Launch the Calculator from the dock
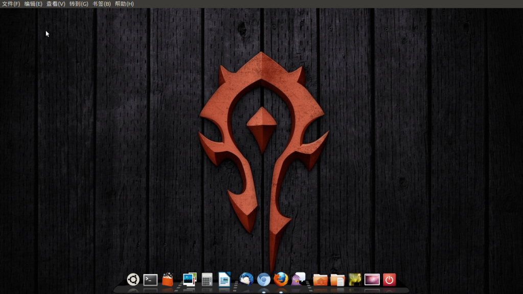Image resolution: width=523 pixels, height=294 pixels. (x=207, y=279)
